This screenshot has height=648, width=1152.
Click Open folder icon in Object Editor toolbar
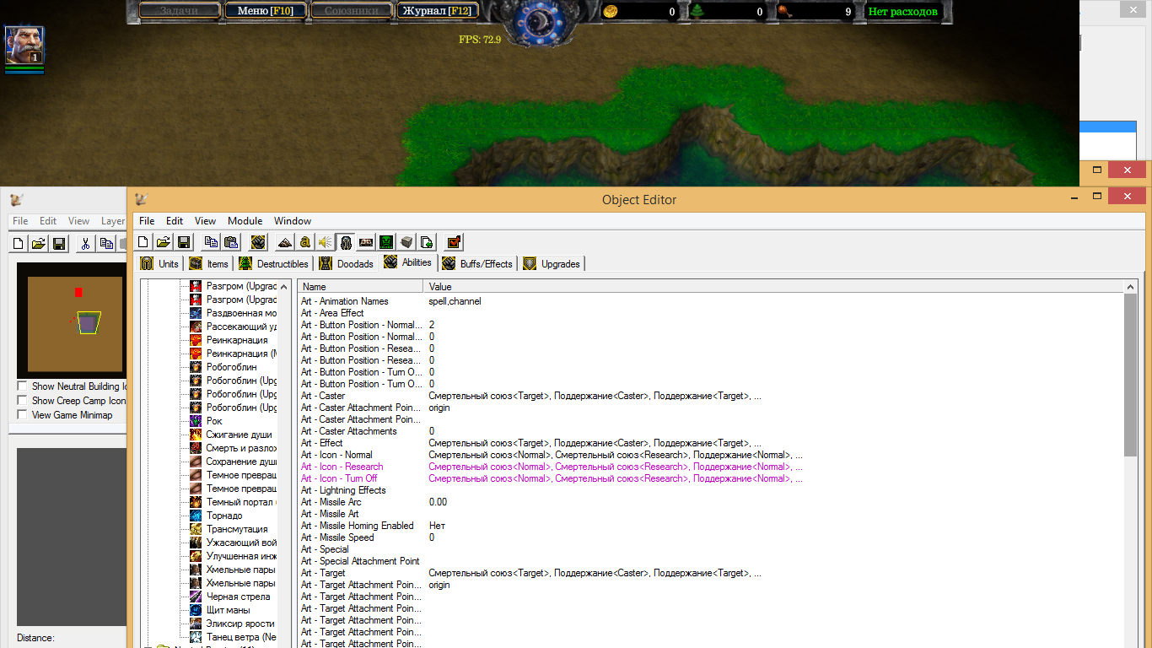[x=164, y=242]
